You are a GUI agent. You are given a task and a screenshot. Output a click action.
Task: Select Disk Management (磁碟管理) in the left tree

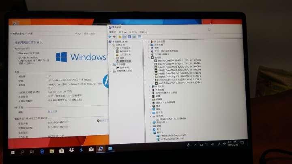click(x=125, y=68)
